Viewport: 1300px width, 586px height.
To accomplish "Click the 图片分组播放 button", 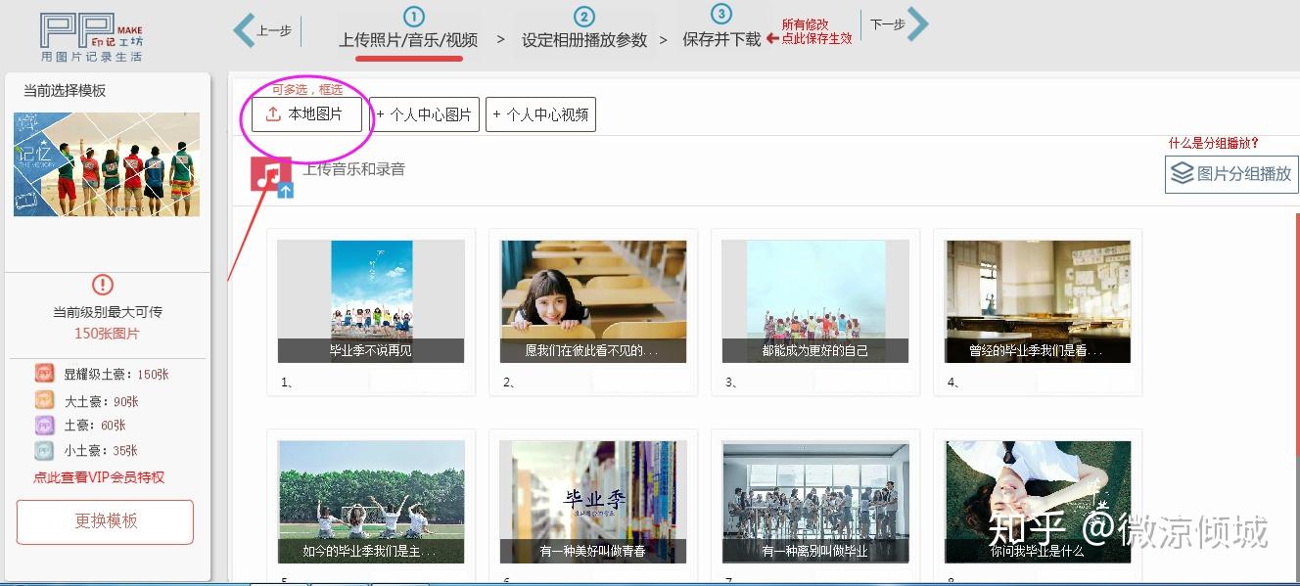I will [x=1231, y=174].
